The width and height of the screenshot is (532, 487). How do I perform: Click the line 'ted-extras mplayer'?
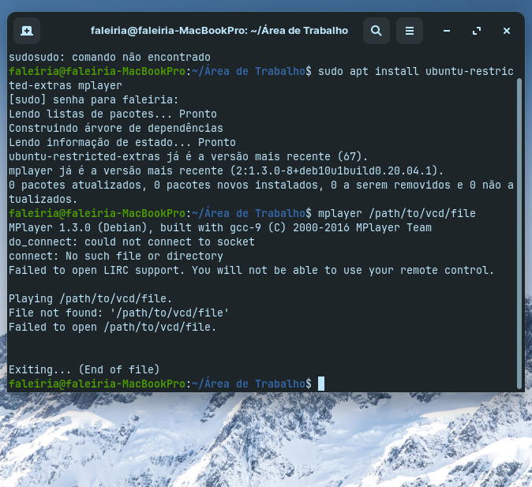click(x=66, y=85)
